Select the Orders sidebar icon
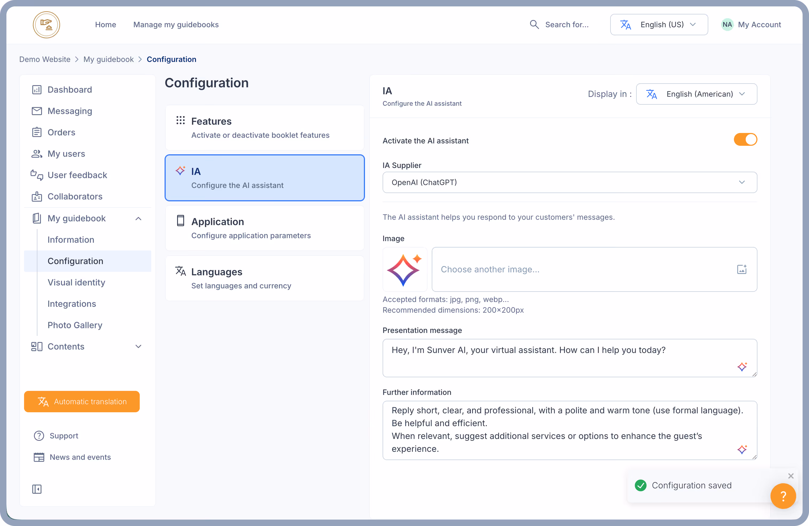The width and height of the screenshot is (809, 526). coord(37,132)
